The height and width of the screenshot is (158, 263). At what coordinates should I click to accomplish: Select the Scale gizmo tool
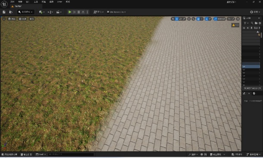pos(184,19)
